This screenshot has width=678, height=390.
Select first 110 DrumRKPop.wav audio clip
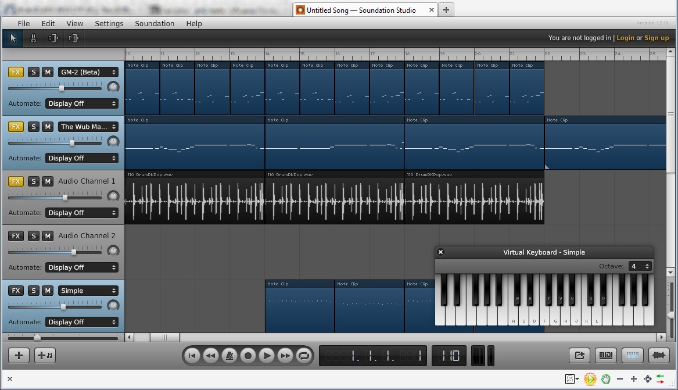point(195,197)
